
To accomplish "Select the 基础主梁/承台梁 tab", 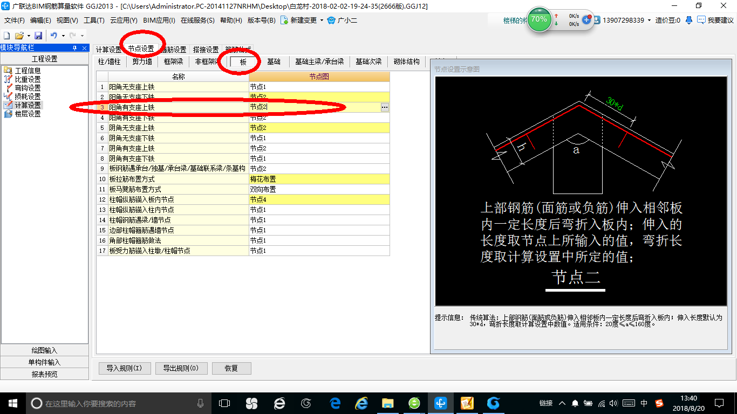I will [319, 61].
